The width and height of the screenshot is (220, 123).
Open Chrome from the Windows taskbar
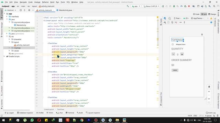pos(82,120)
